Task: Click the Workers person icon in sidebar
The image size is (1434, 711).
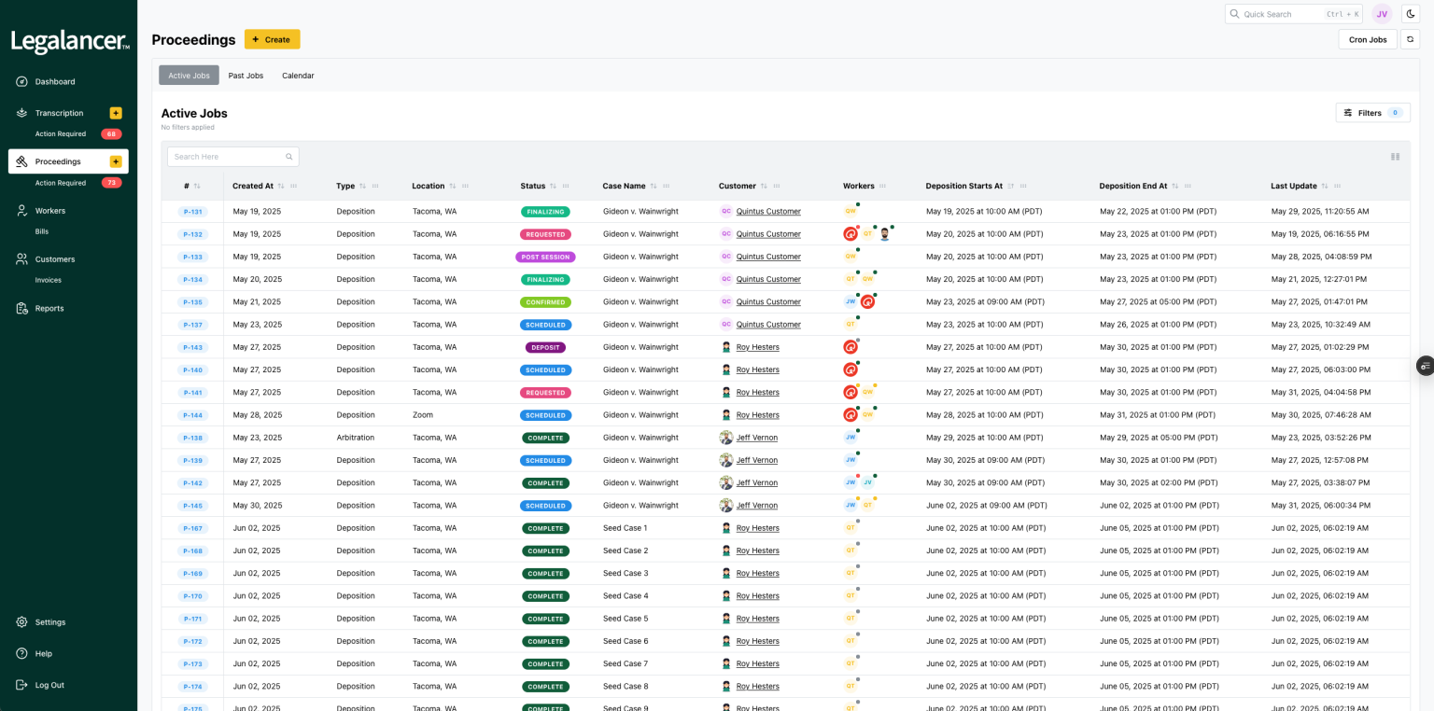Action: coord(21,211)
